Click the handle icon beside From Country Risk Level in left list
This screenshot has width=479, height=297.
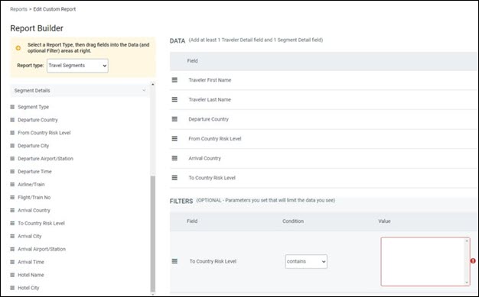click(12, 133)
